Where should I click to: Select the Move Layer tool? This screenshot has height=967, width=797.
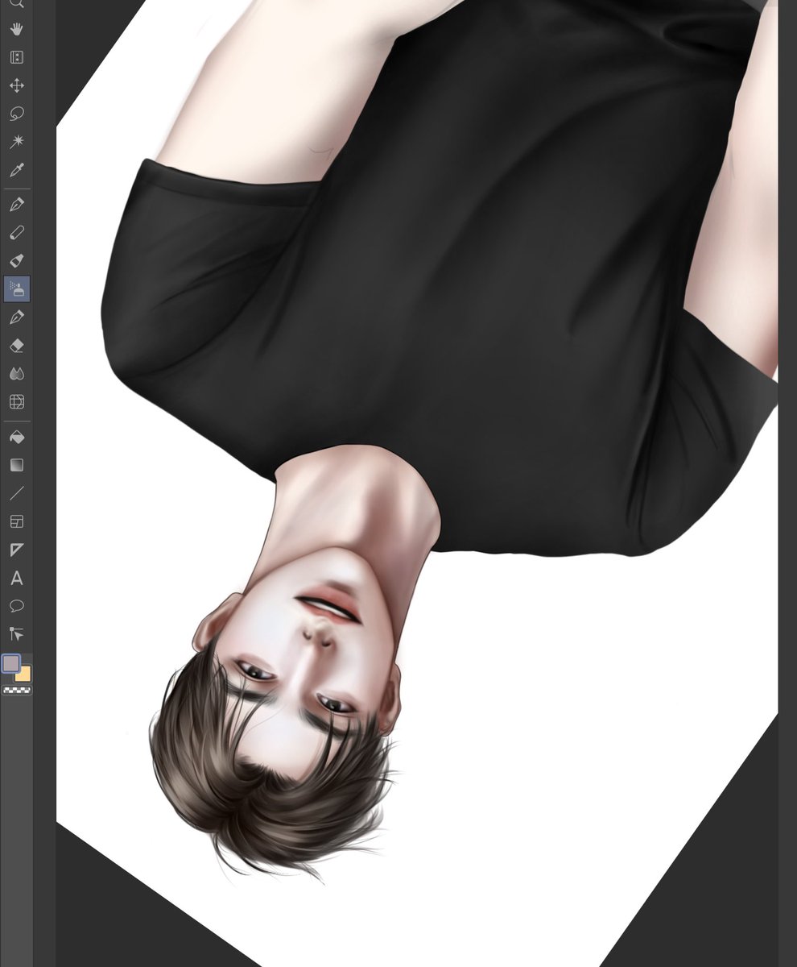(x=16, y=85)
